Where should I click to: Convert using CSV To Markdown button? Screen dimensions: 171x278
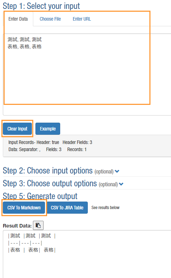tap(24, 208)
